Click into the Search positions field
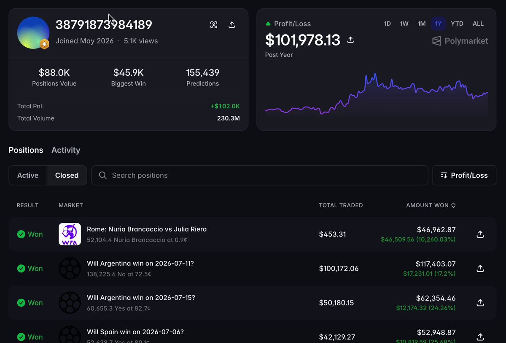 (x=260, y=175)
